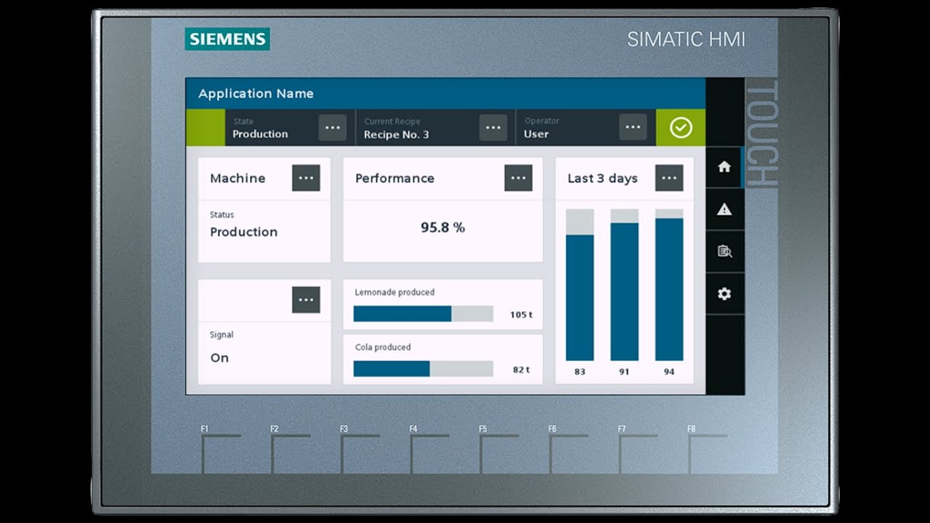The image size is (930, 523).
Task: Click the Signal On value
Action: 219,357
